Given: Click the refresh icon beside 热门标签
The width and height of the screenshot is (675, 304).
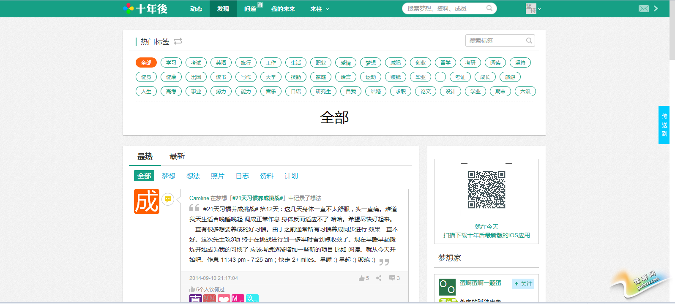Looking at the screenshot, I should click(178, 41).
